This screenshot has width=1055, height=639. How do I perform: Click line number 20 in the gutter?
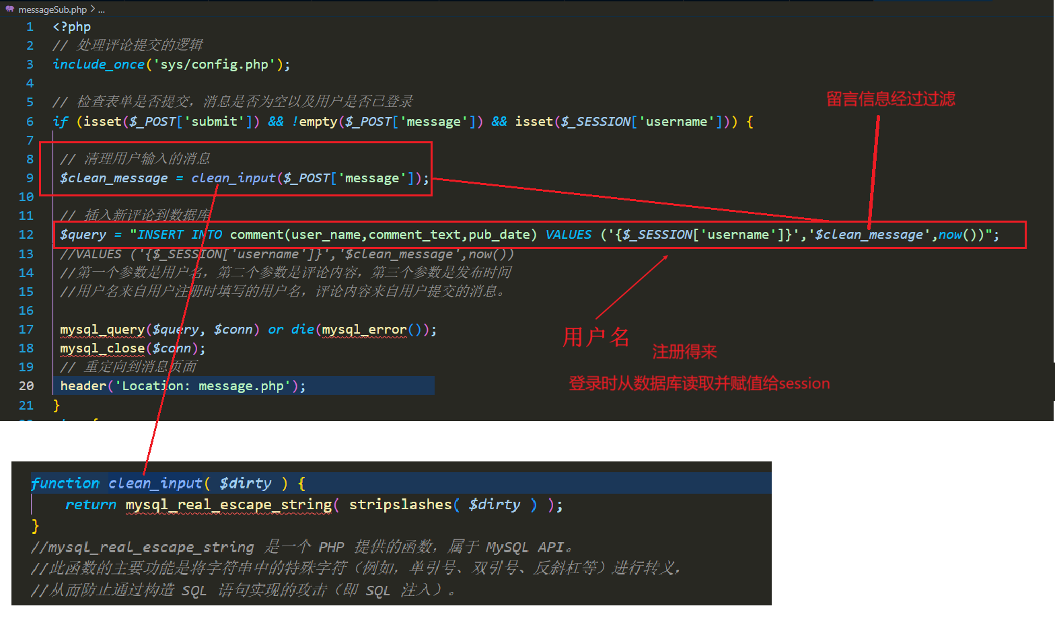click(x=26, y=386)
